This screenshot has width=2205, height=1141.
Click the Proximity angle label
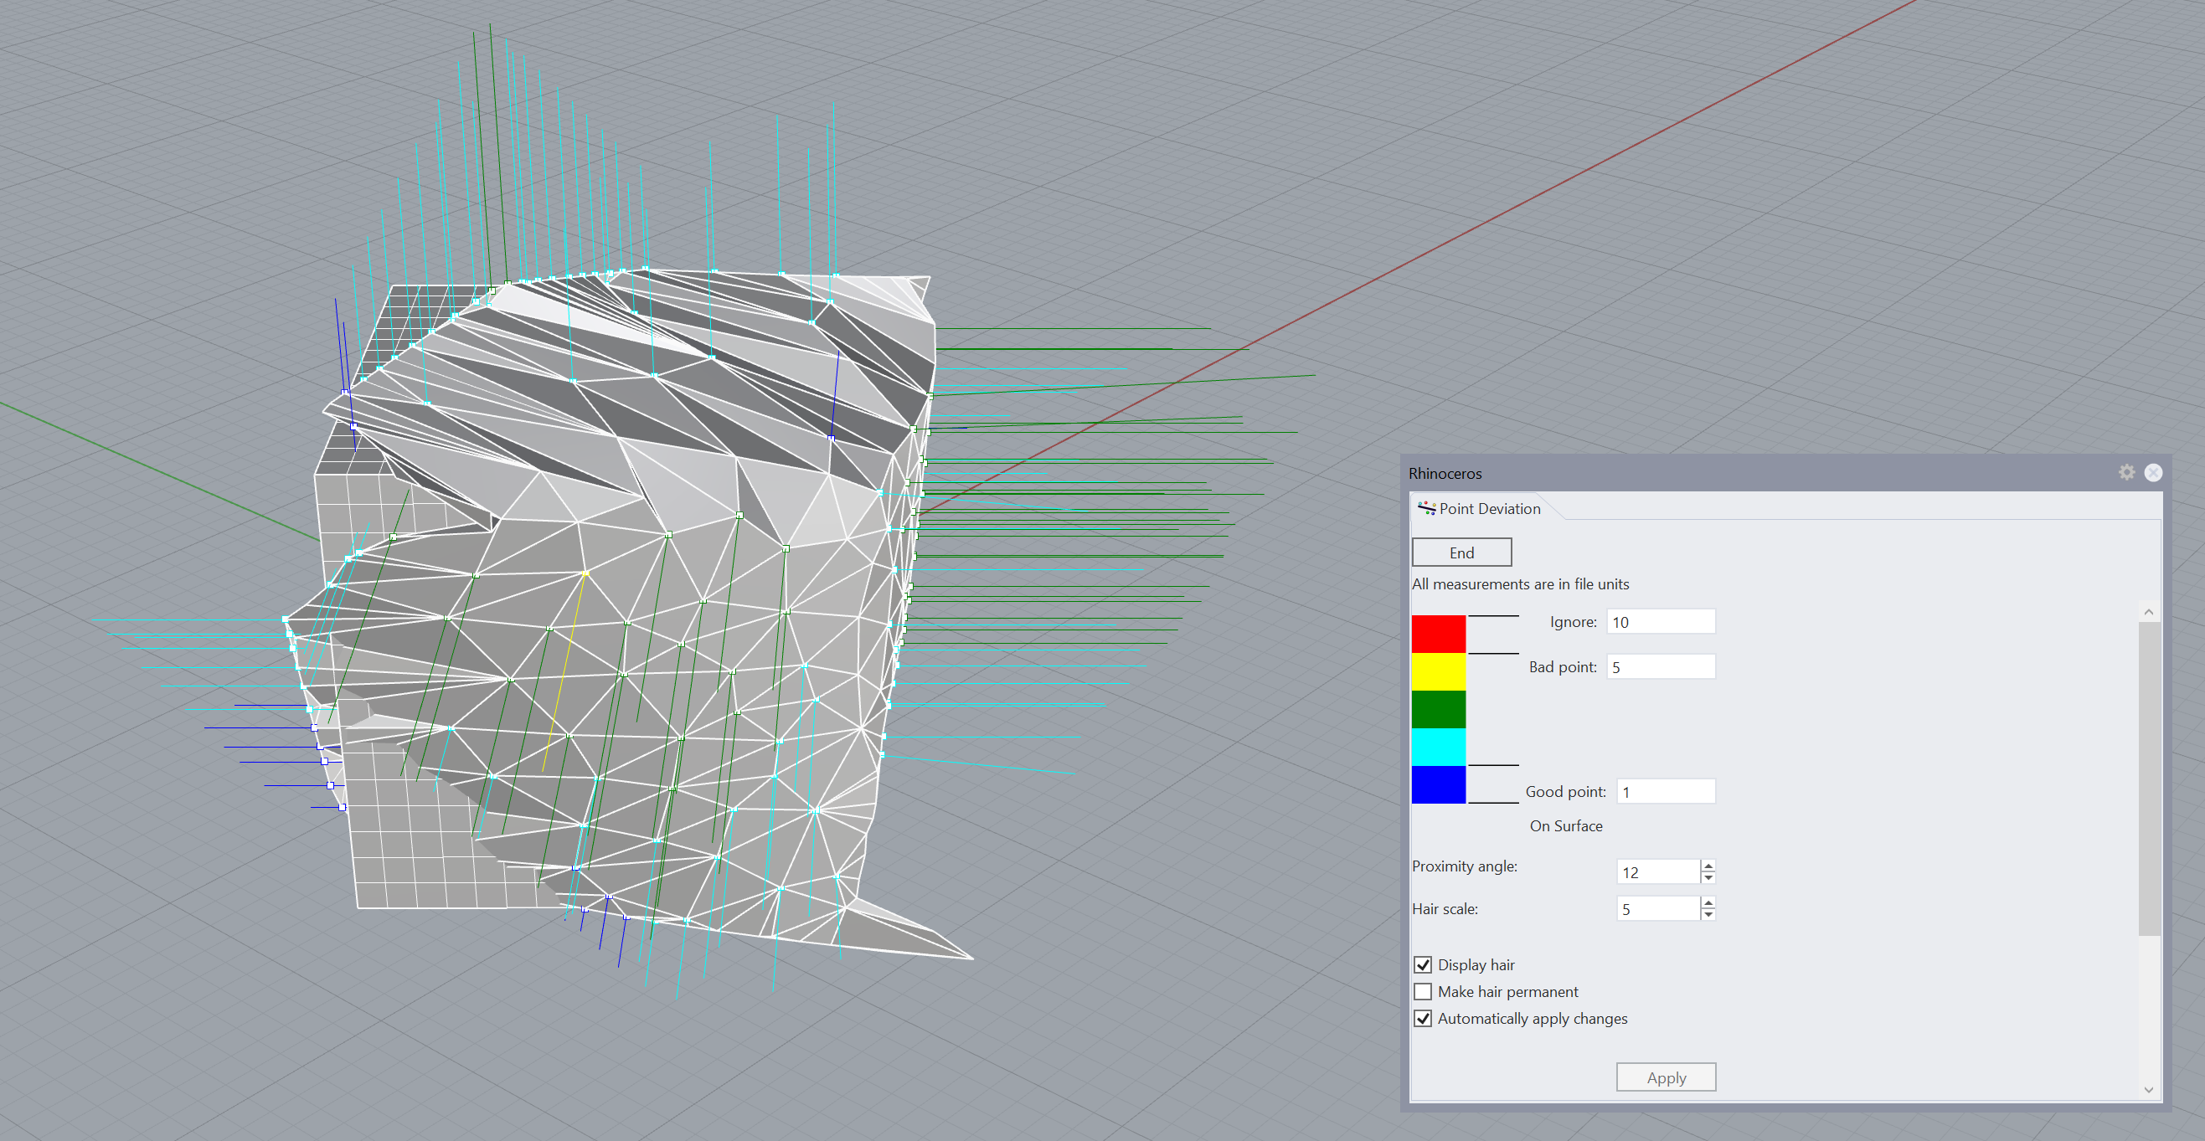click(x=1465, y=866)
